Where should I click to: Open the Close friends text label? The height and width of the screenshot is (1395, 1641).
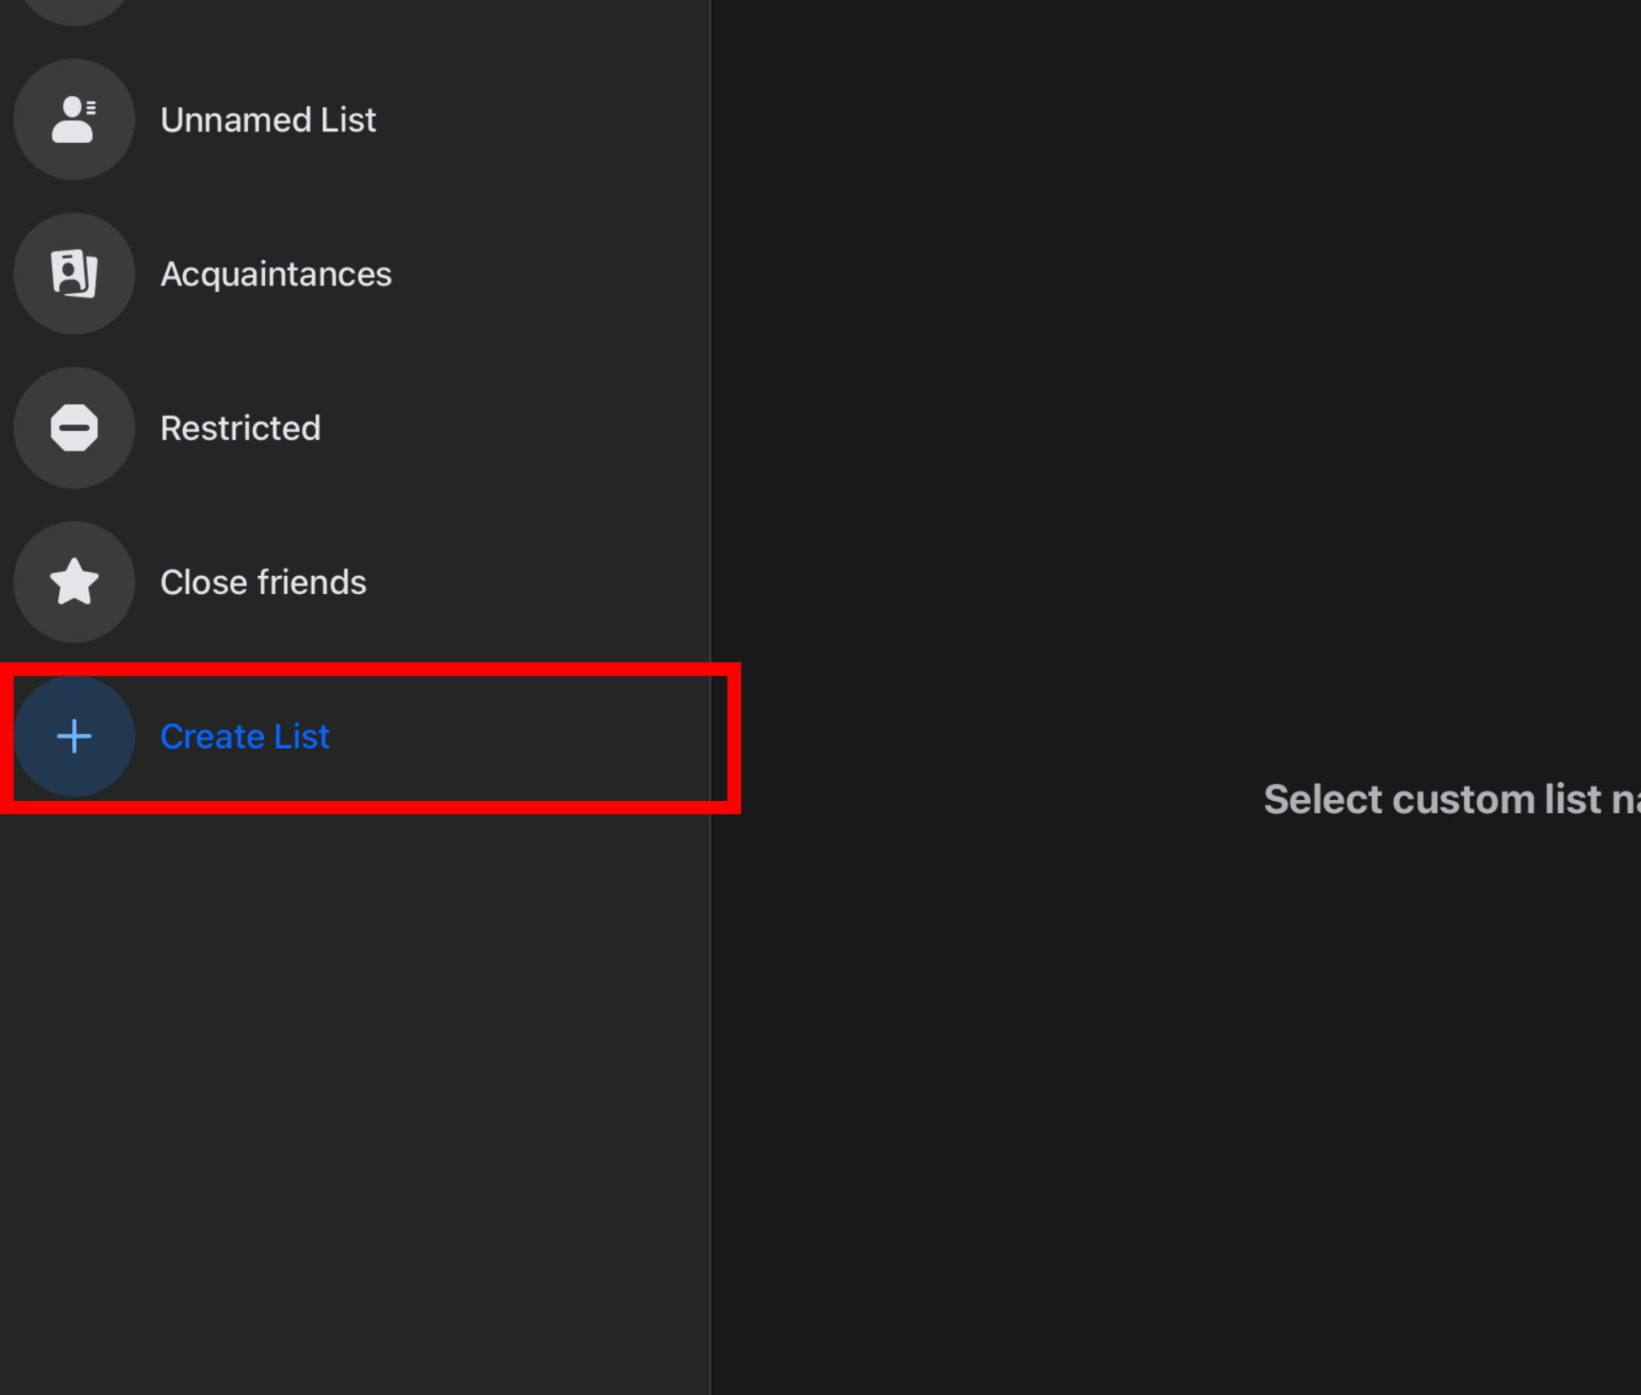tap(262, 583)
